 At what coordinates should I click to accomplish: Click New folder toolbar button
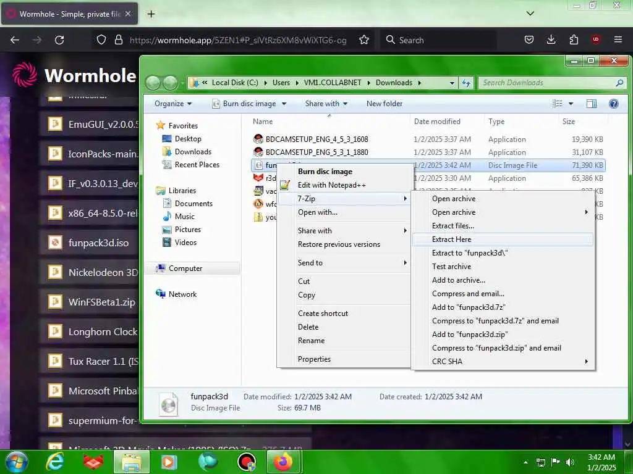pyautogui.click(x=384, y=104)
